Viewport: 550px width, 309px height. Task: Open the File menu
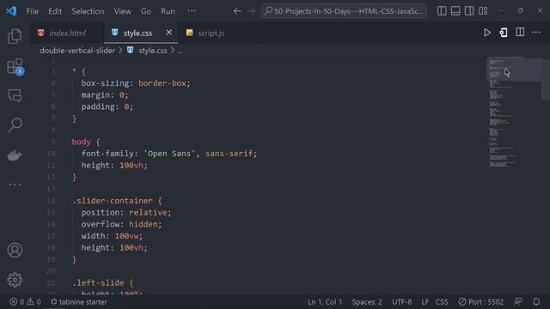point(33,11)
